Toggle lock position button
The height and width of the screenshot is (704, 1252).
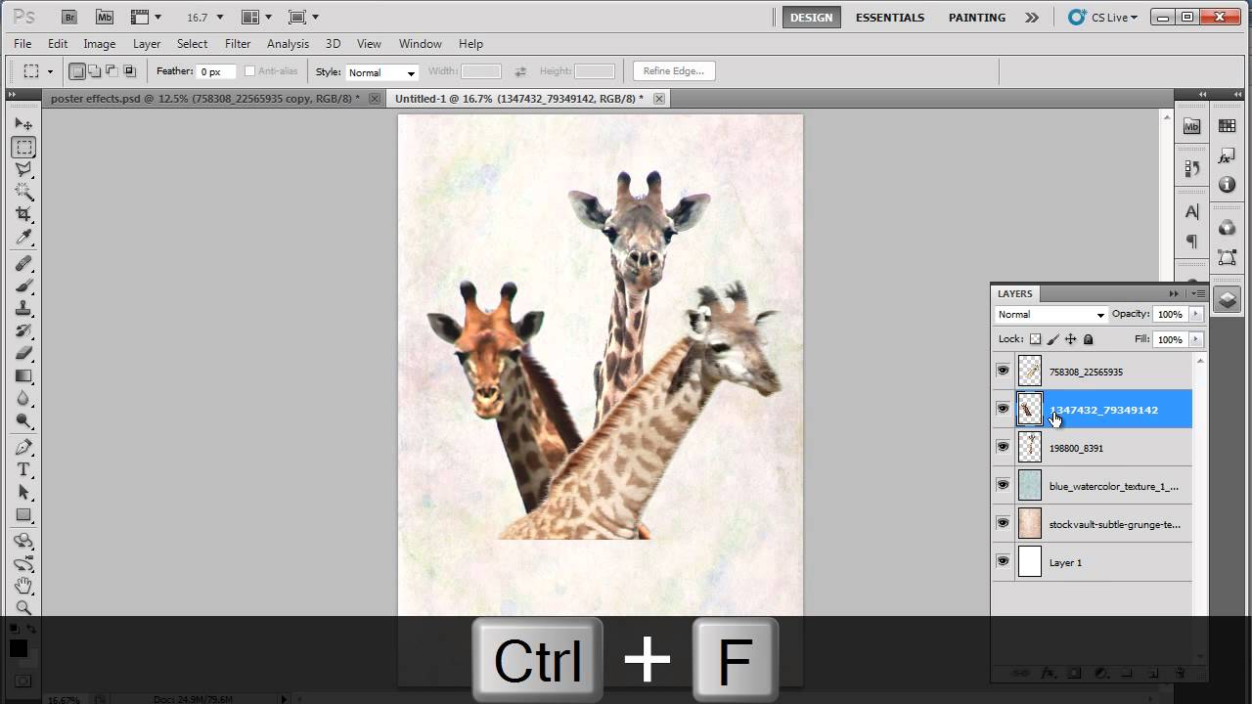1070,339
